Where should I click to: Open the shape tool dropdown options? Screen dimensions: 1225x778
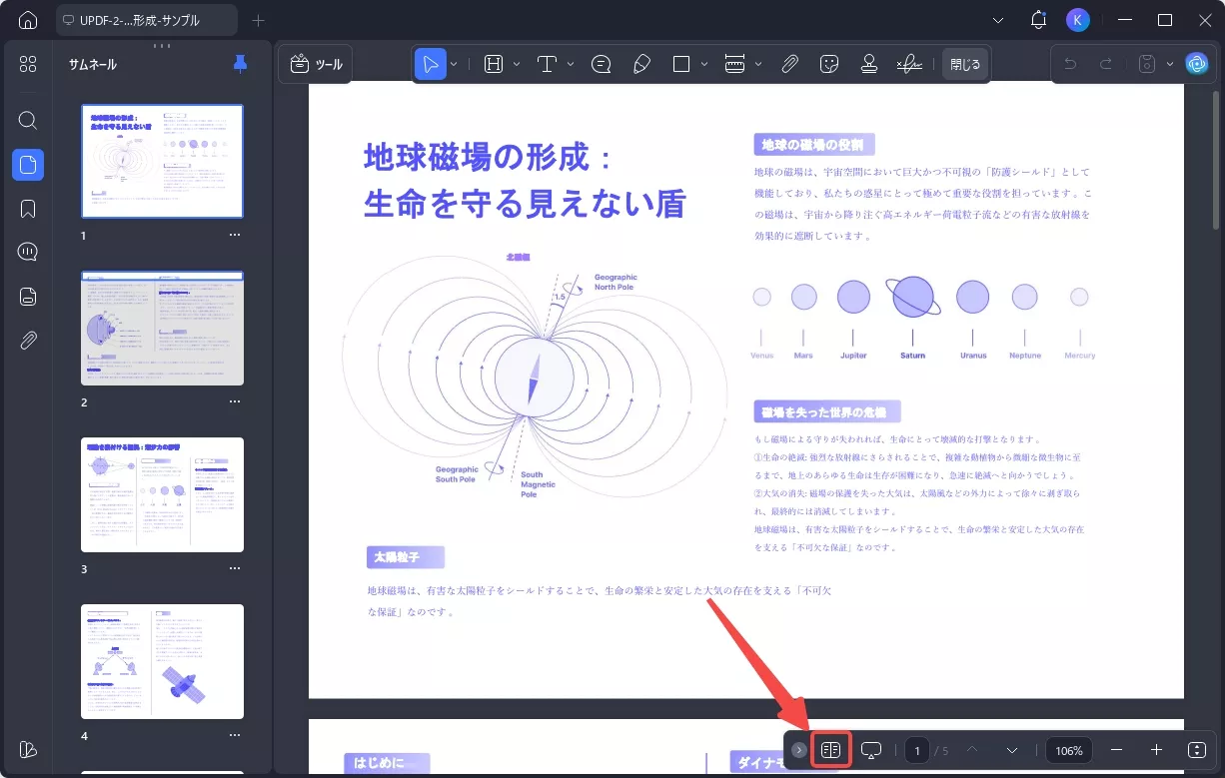(702, 63)
